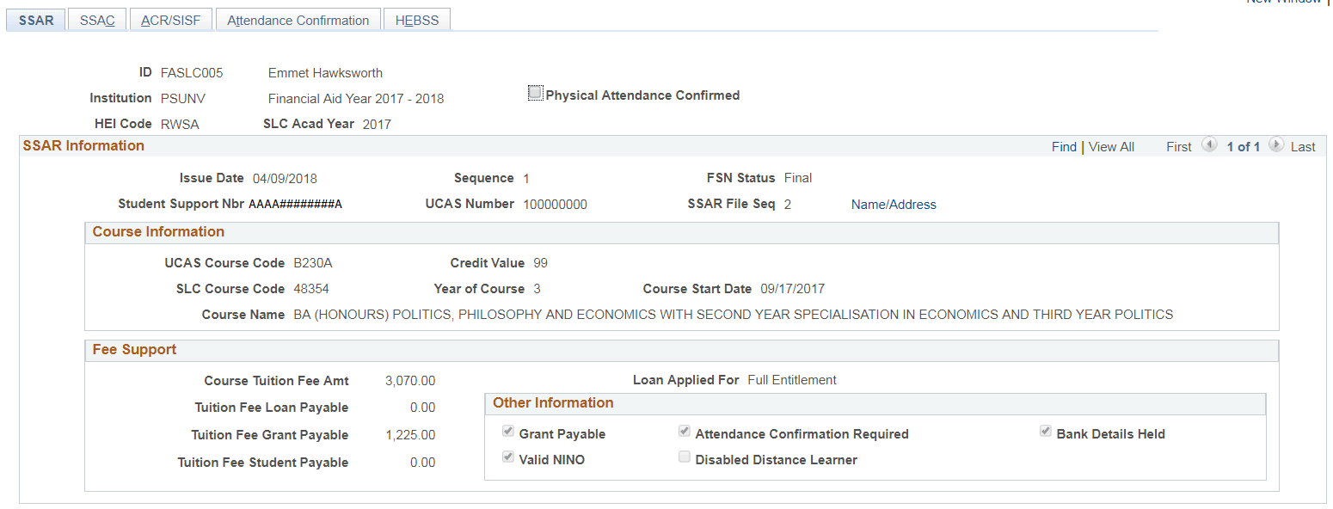The image size is (1333, 509).
Task: Click the New Window link
Action: (x=1282, y=3)
